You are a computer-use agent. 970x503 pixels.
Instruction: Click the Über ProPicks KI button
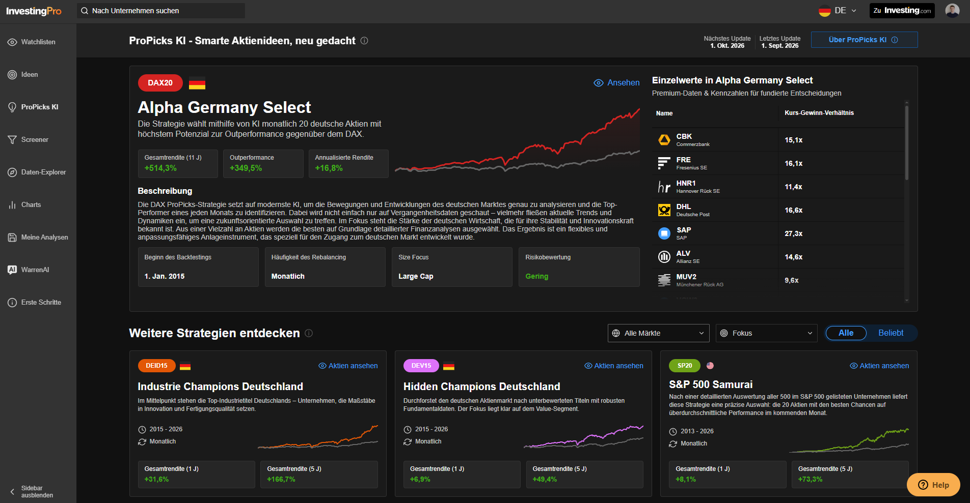tap(864, 40)
